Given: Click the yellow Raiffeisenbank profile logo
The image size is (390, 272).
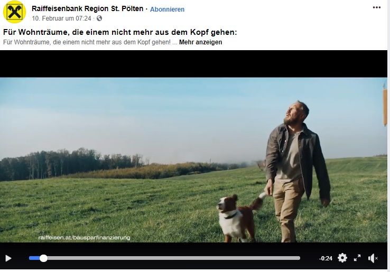Looking at the screenshot, I should [14, 12].
